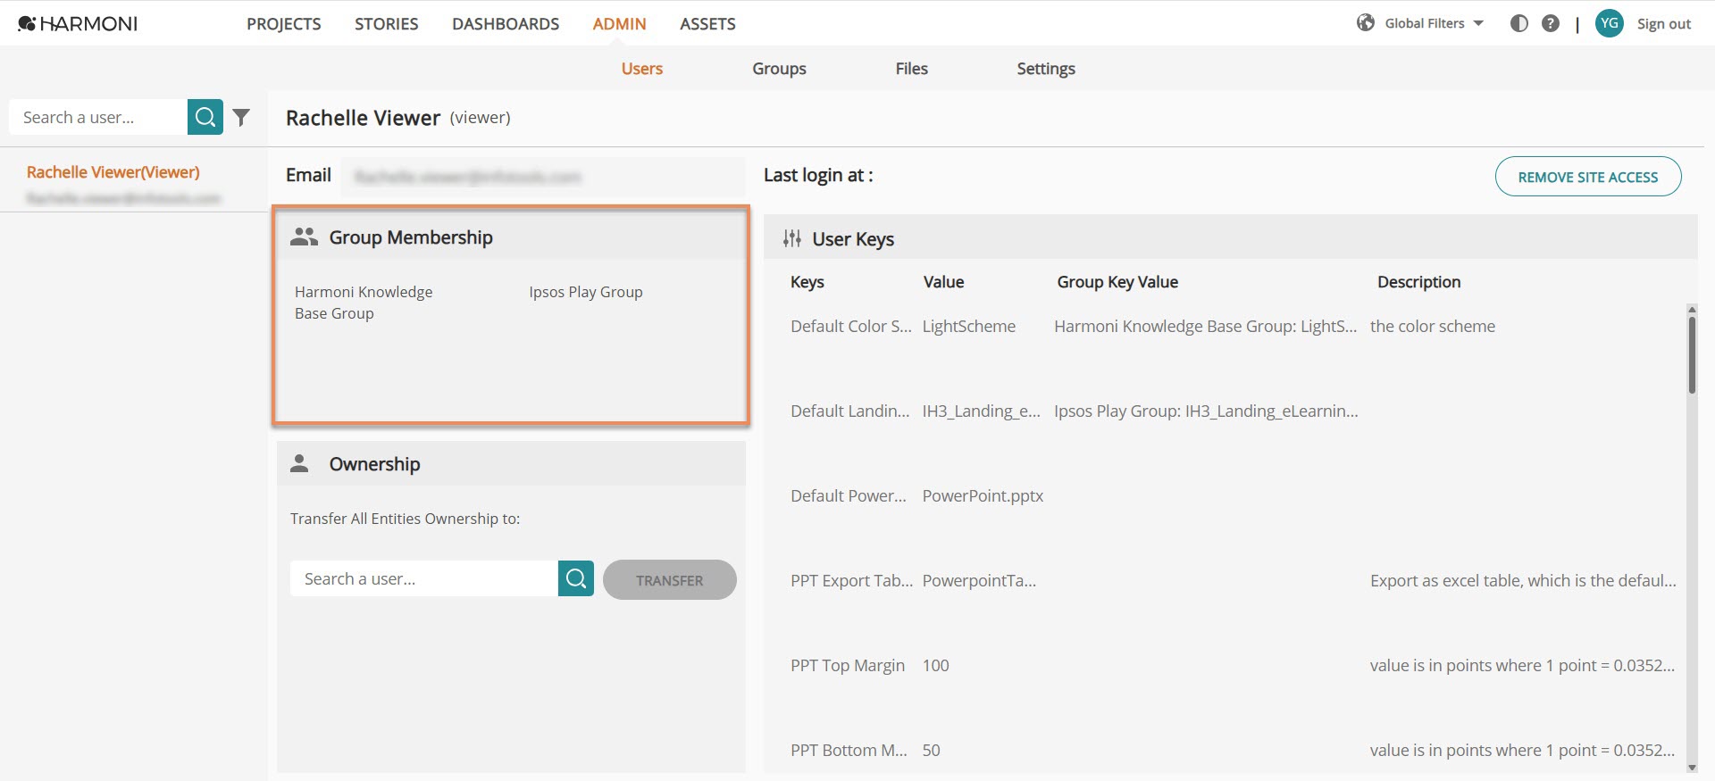Screen dimensions: 1715x781
Task: Click the Global Filters globe icon
Action: pos(1366,23)
